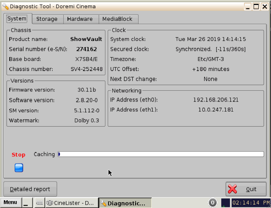Click the Caching progress bar
Screen dimensions: 271x208
click(161, 154)
